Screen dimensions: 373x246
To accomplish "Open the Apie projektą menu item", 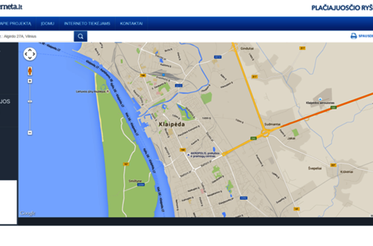I will click(x=16, y=24).
